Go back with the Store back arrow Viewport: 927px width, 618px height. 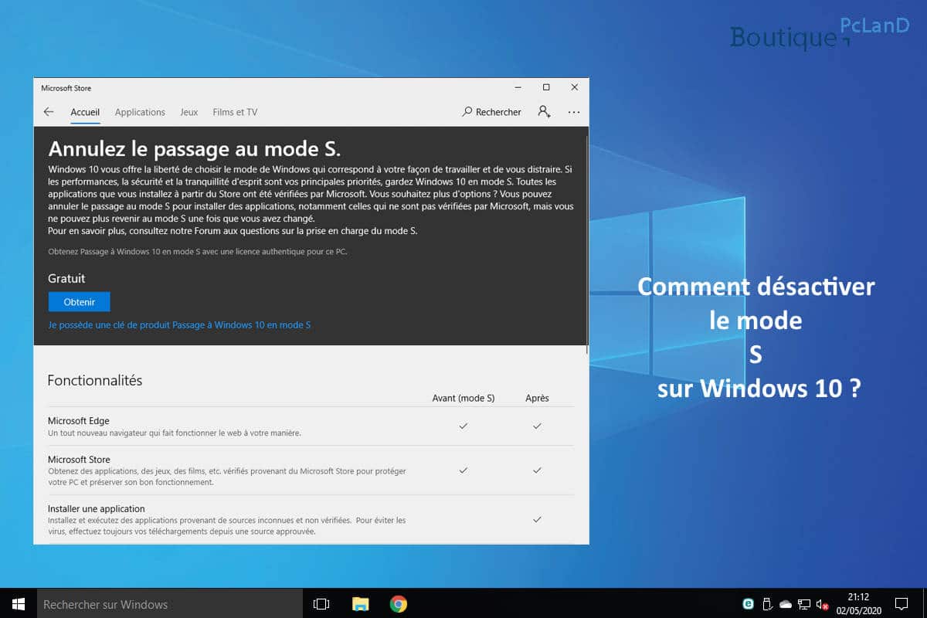49,112
